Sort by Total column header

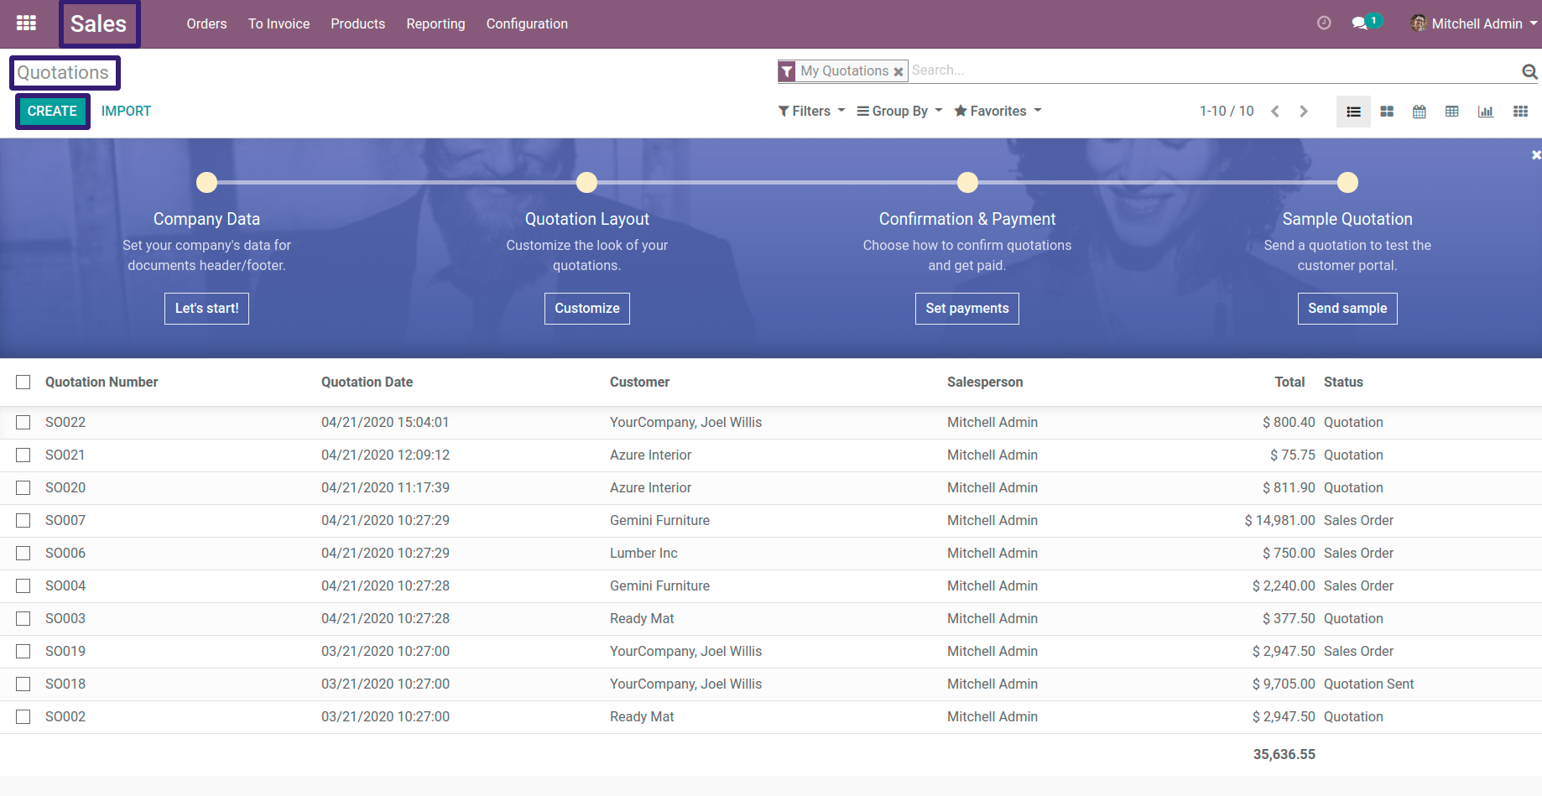[x=1289, y=382]
